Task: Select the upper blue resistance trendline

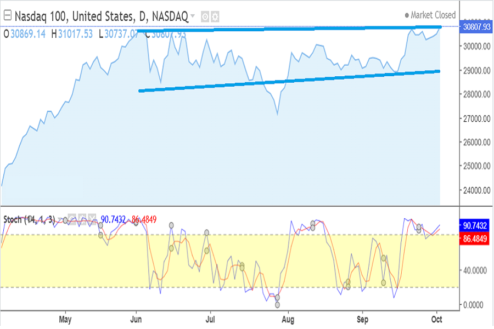Action: coord(289,29)
